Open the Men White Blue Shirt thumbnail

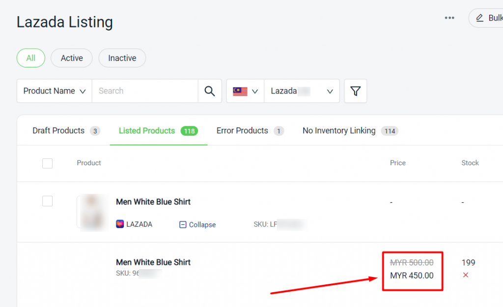pyautogui.click(x=93, y=212)
